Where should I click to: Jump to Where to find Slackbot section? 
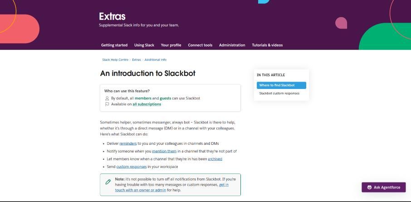click(281, 85)
